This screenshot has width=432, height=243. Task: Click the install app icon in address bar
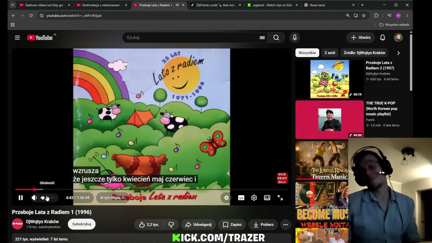[x=356, y=16]
